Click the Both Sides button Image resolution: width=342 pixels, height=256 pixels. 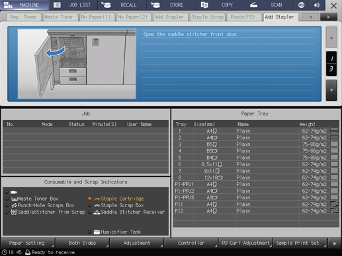click(82, 243)
